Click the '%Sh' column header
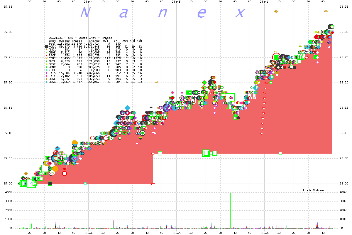Image resolution: width=352 pixels, height=235 pixels. (139, 41)
